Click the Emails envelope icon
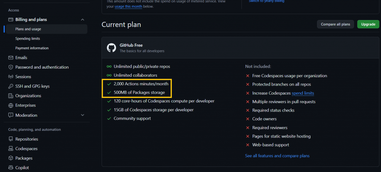 (10, 58)
